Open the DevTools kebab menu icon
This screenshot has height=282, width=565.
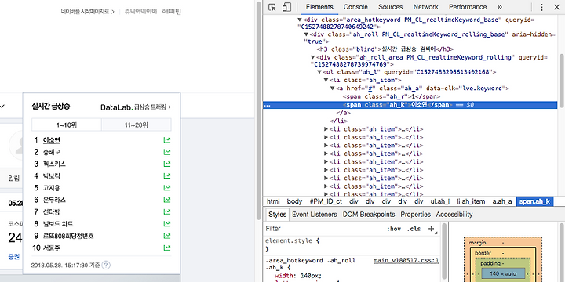[x=541, y=7]
